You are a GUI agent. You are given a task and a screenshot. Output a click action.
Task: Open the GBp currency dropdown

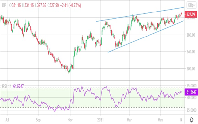[x=191, y=5]
